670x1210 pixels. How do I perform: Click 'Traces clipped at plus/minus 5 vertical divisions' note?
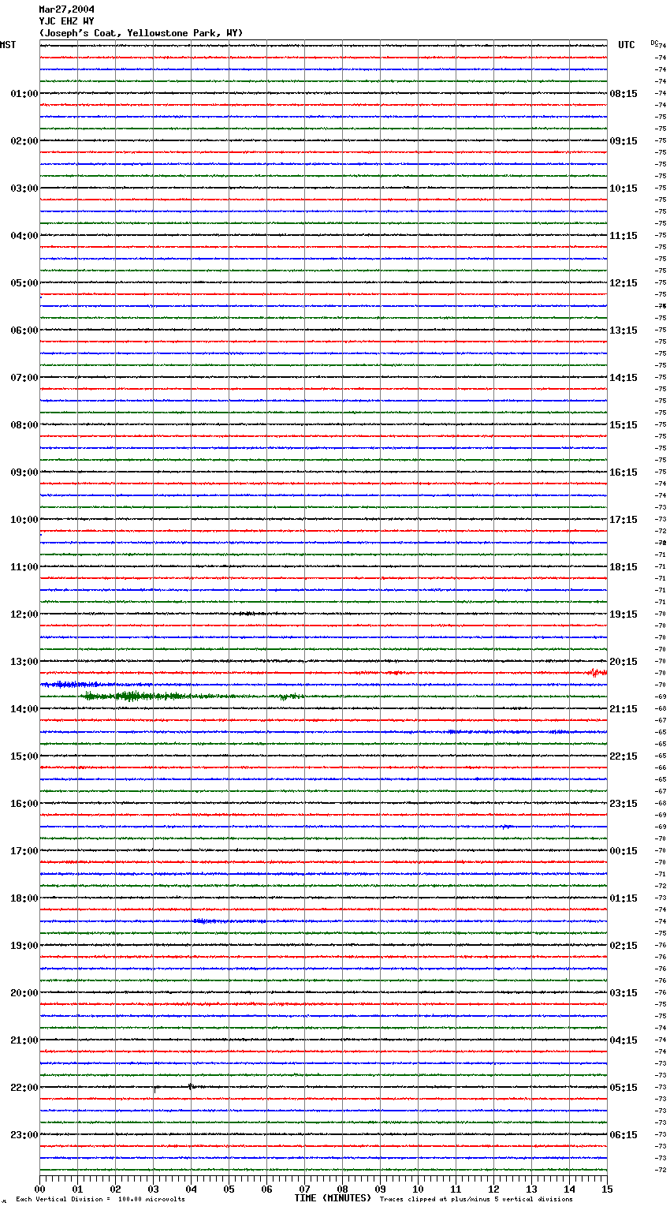tap(476, 1200)
